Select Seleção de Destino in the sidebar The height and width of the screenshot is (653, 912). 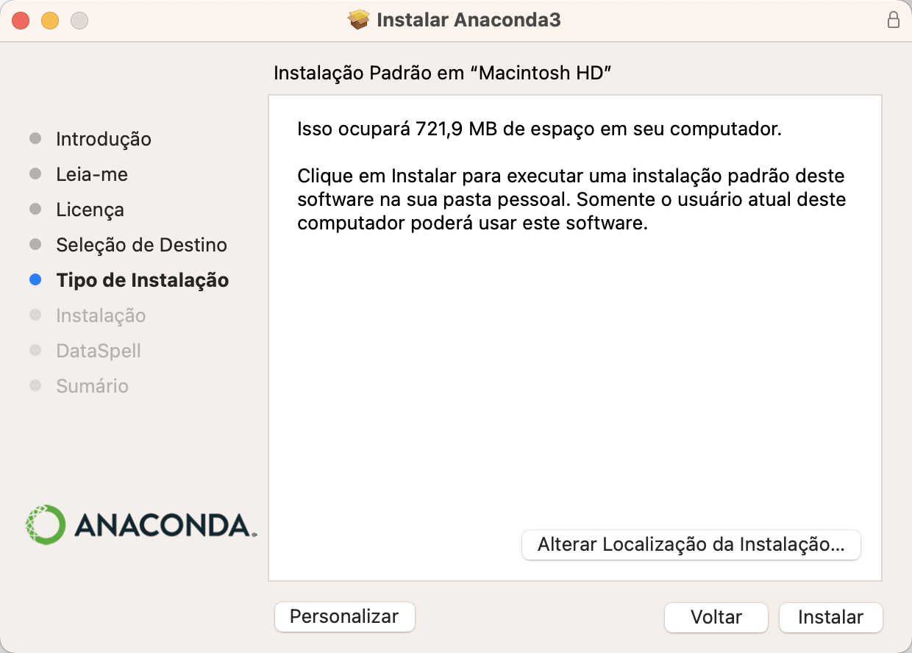pyautogui.click(x=141, y=244)
